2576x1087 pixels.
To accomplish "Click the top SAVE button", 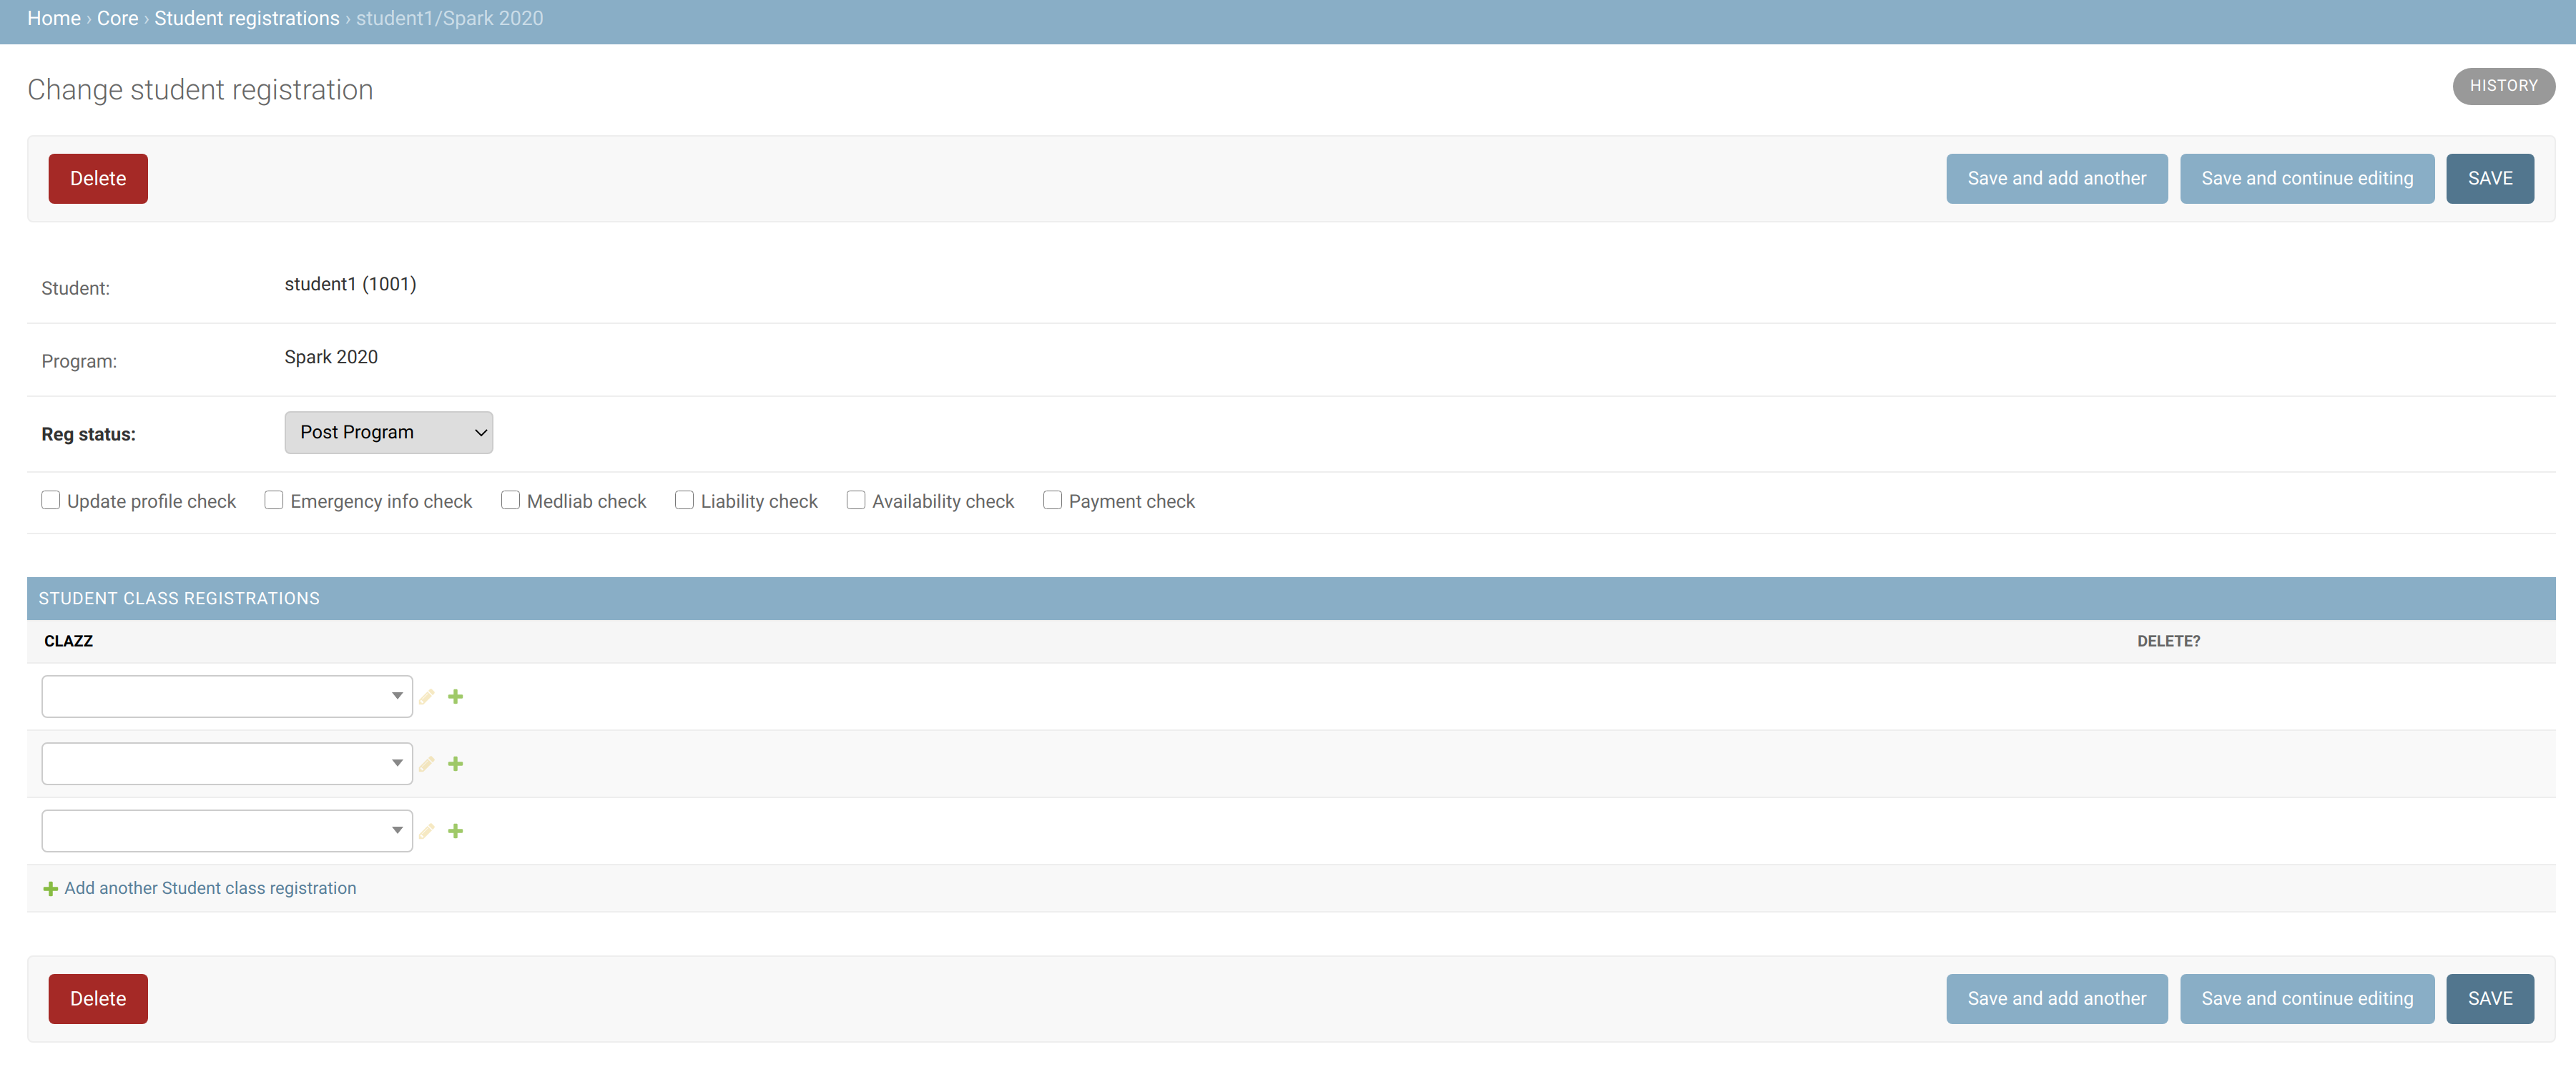I will coord(2490,179).
